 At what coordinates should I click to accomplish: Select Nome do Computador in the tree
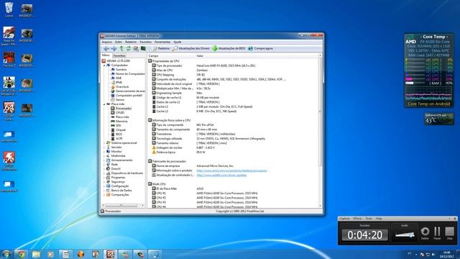pyautogui.click(x=130, y=73)
